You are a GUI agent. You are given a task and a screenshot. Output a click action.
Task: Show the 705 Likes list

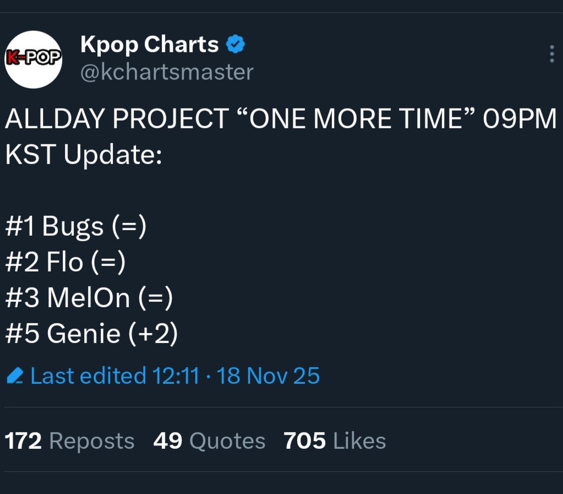pos(335,441)
